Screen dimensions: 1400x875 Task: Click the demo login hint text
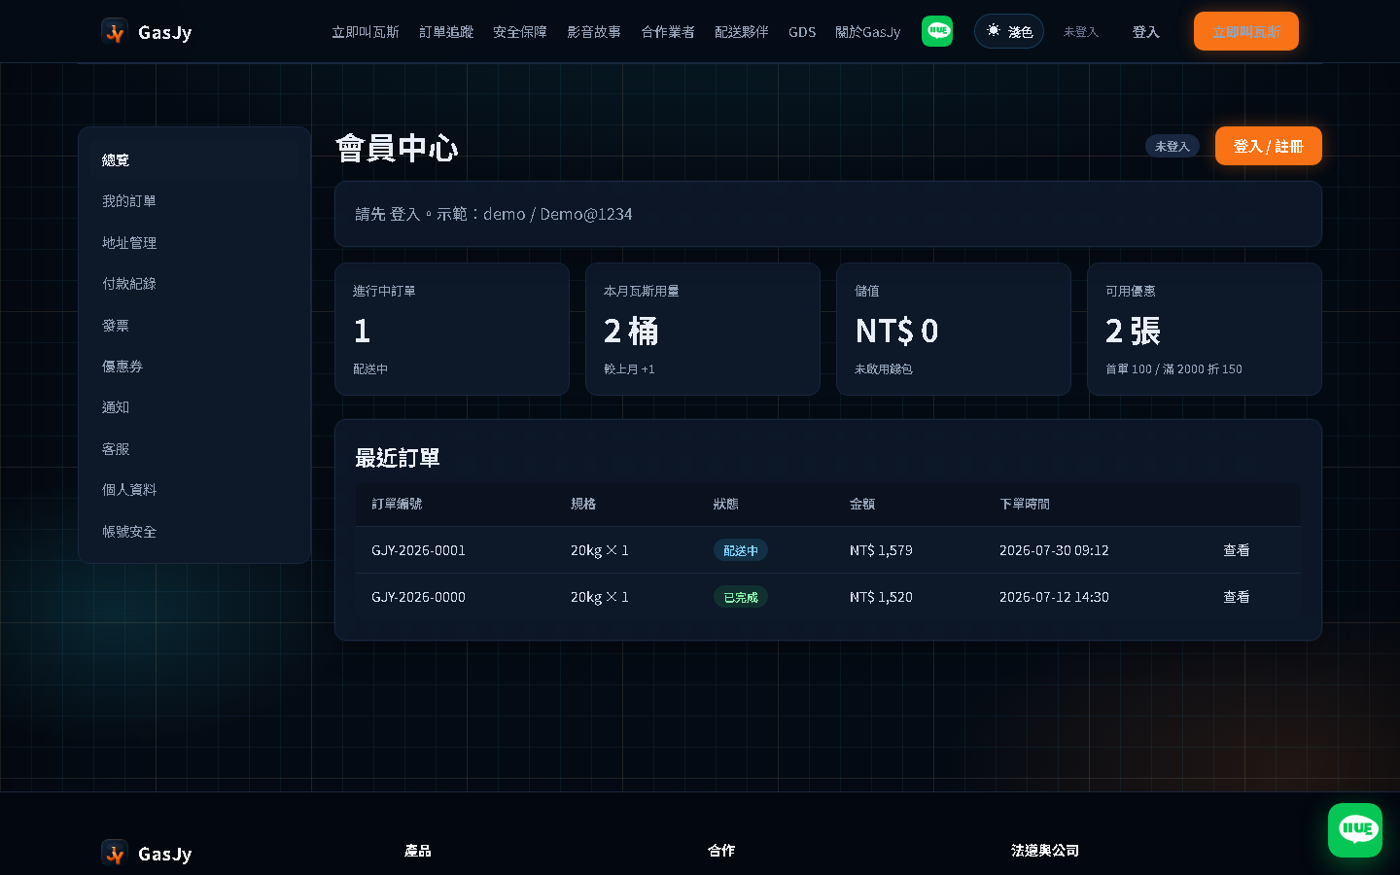click(494, 214)
